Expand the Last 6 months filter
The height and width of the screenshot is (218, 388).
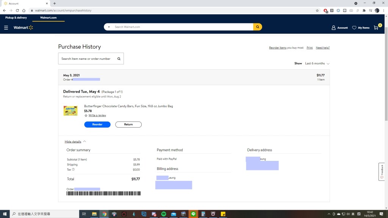pos(317,64)
